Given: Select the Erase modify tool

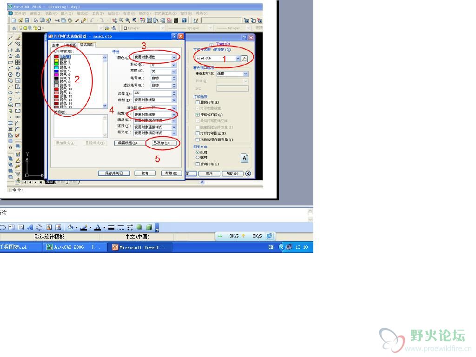Looking at the screenshot, I should click(18, 38).
